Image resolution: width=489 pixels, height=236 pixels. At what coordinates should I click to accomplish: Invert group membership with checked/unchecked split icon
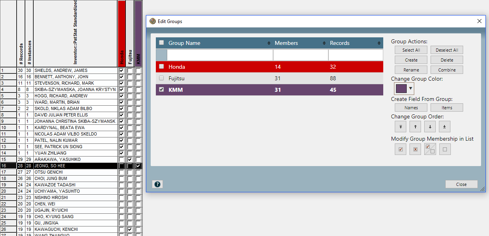(x=430, y=149)
